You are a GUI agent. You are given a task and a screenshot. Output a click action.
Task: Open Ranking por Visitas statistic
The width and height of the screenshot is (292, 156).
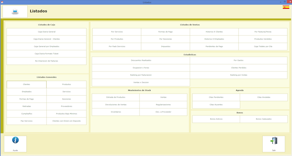click(238, 75)
